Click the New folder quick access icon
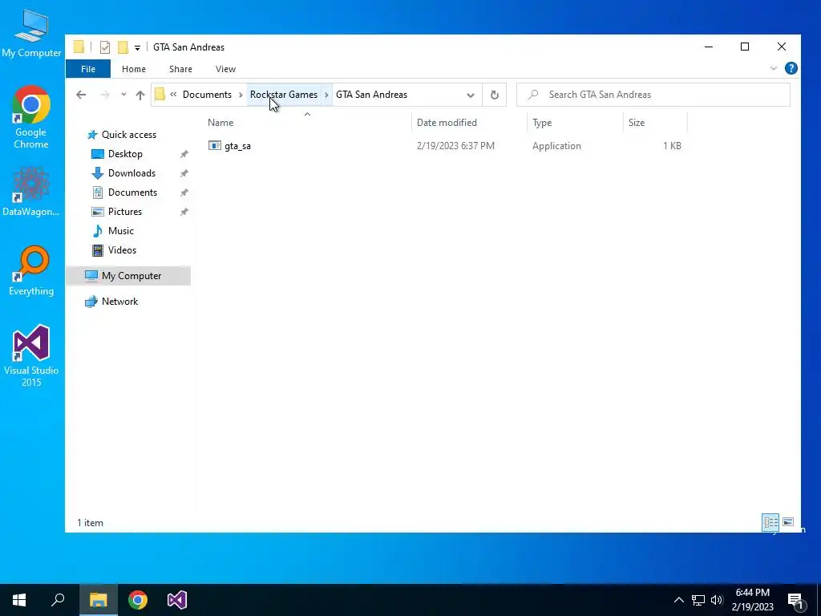Viewport: 821px width, 616px height. 123,47
